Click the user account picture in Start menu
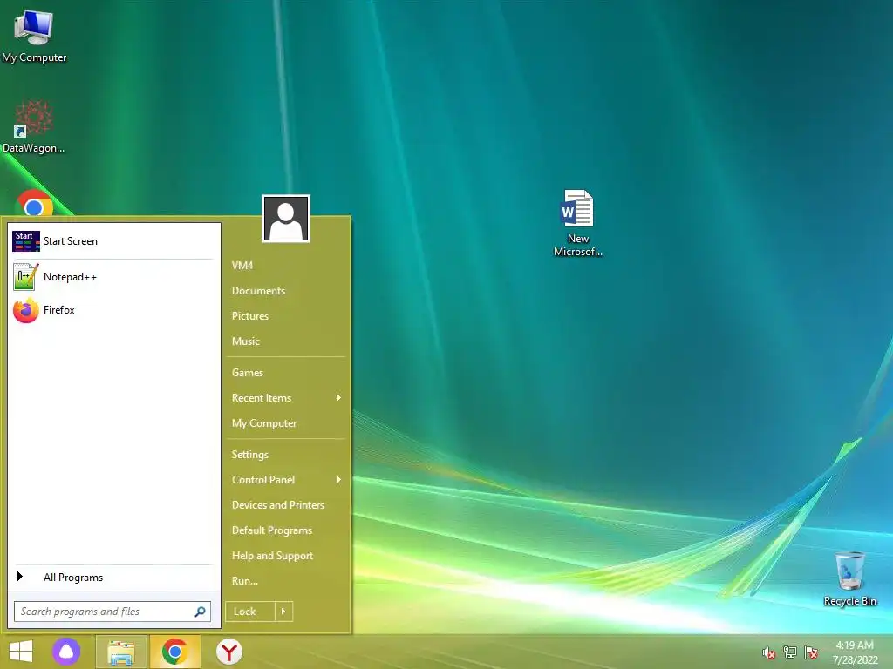This screenshot has width=893, height=669. [x=286, y=219]
